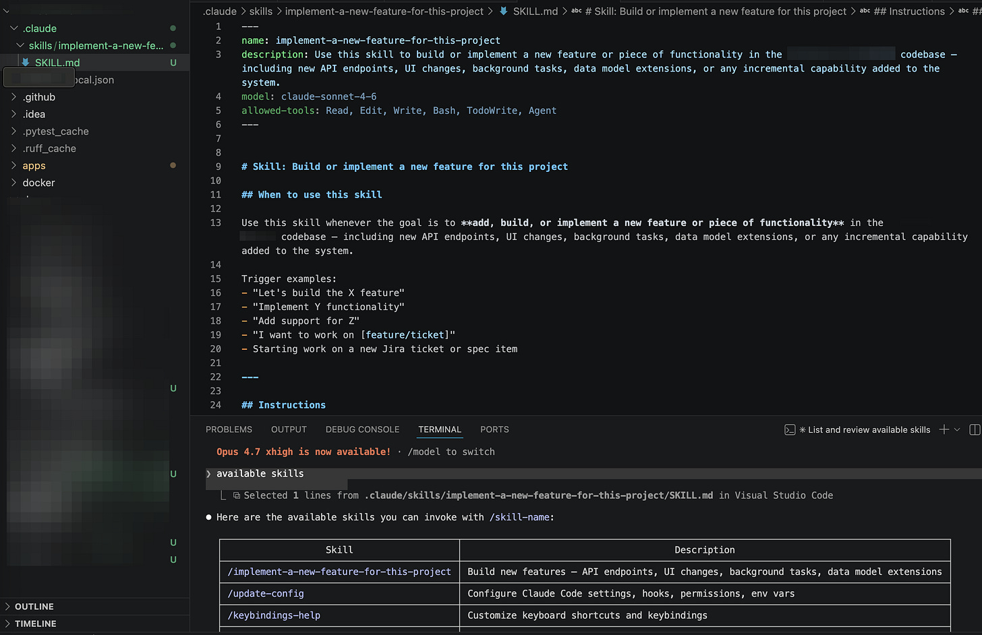The image size is (982, 635).
Task: Switch to the OUTPUT panel tab
Action: pyautogui.click(x=289, y=429)
